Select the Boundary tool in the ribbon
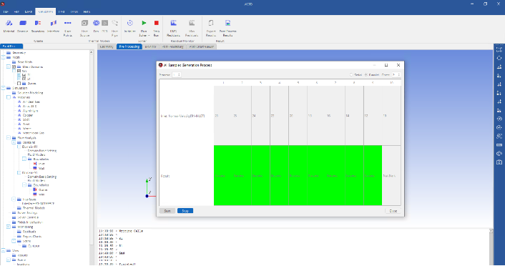505x266 pixels. tap(38, 26)
